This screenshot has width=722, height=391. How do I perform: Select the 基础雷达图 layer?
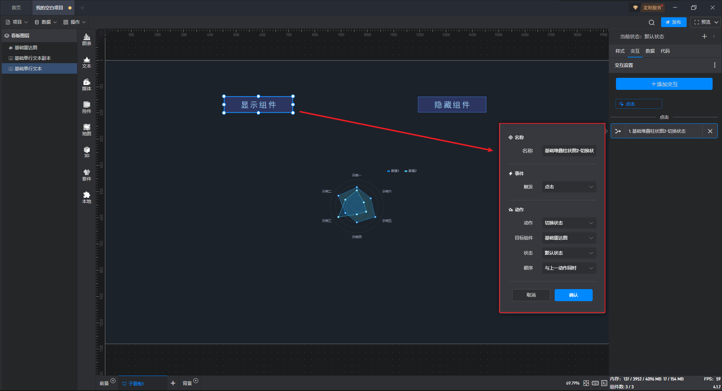click(x=26, y=48)
